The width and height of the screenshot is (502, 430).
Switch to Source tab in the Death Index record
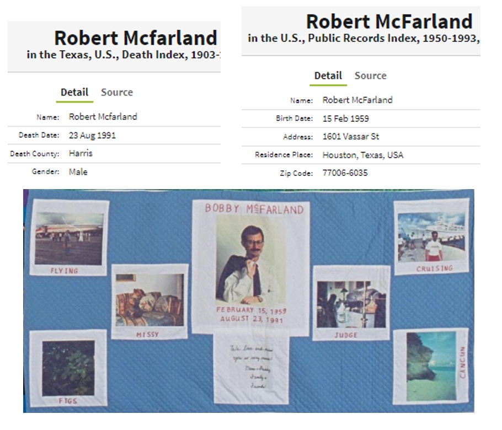coord(117,93)
